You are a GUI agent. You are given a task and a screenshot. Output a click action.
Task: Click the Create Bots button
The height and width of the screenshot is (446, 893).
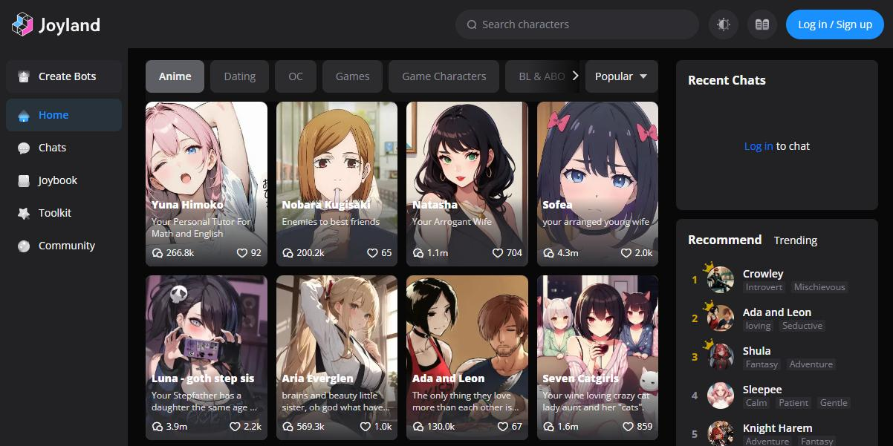coord(64,76)
